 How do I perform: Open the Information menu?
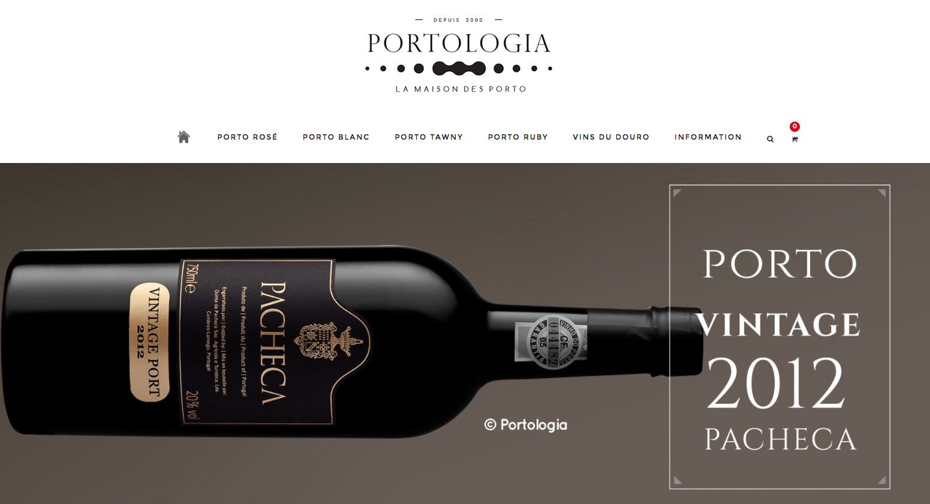[x=708, y=137]
